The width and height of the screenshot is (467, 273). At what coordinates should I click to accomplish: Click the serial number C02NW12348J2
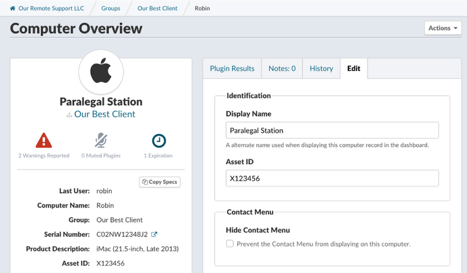[x=122, y=235]
